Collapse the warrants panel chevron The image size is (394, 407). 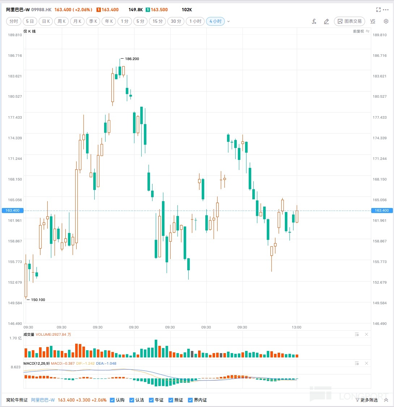click(386, 400)
